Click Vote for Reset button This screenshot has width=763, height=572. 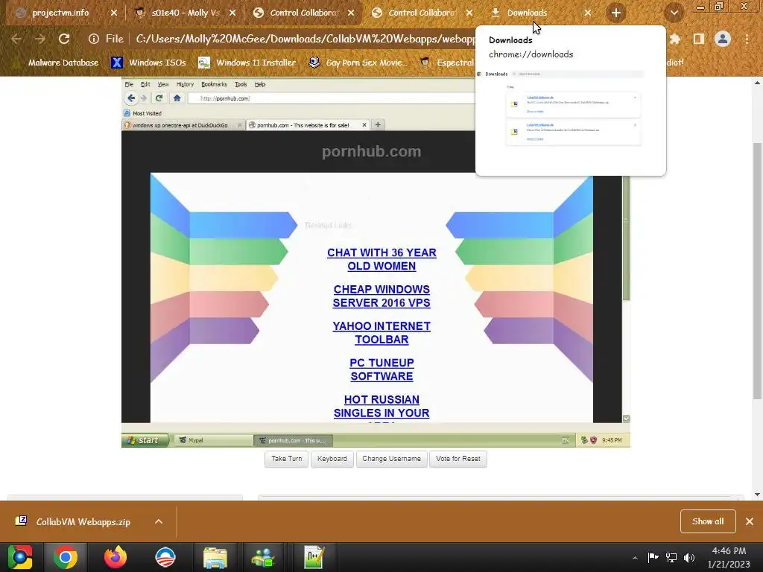458,459
